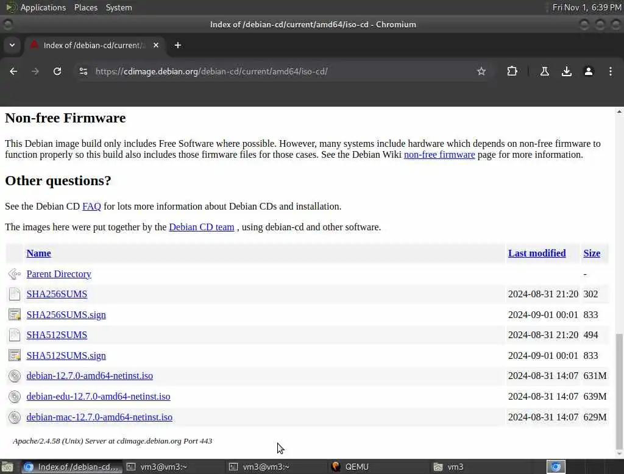
Task: Click the Apache server footer text
Action: tap(112, 441)
